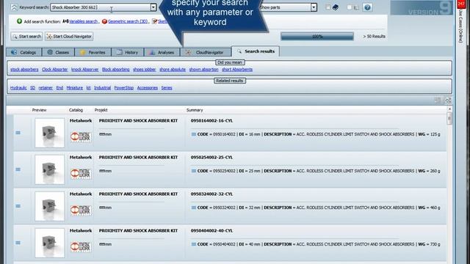Viewport: 470px width, 264px height.
Task: Click the Catalog column header
Action: 76,110
